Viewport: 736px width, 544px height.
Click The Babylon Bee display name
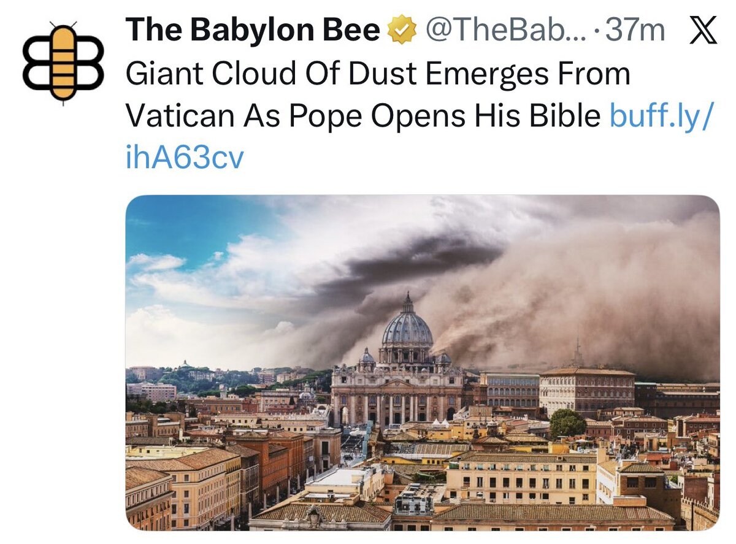(x=253, y=31)
